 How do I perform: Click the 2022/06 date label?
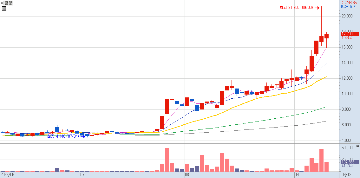8,175
